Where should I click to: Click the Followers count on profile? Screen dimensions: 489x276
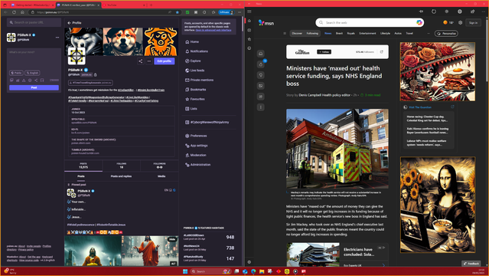click(159, 166)
